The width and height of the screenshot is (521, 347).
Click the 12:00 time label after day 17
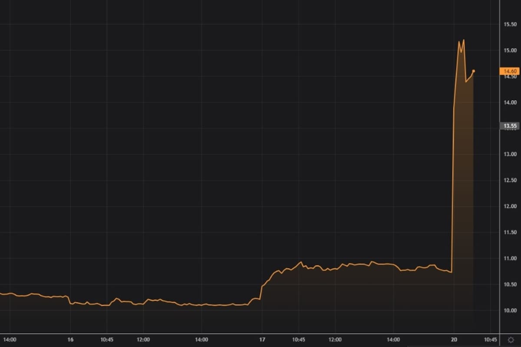pyautogui.click(x=334, y=340)
